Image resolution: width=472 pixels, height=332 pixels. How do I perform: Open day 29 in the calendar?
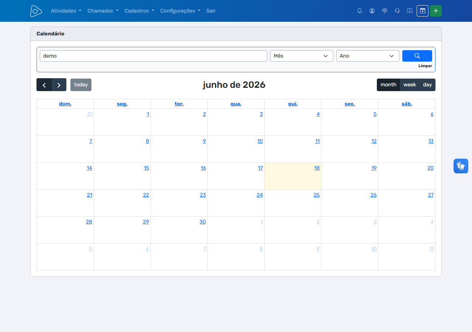[146, 222]
